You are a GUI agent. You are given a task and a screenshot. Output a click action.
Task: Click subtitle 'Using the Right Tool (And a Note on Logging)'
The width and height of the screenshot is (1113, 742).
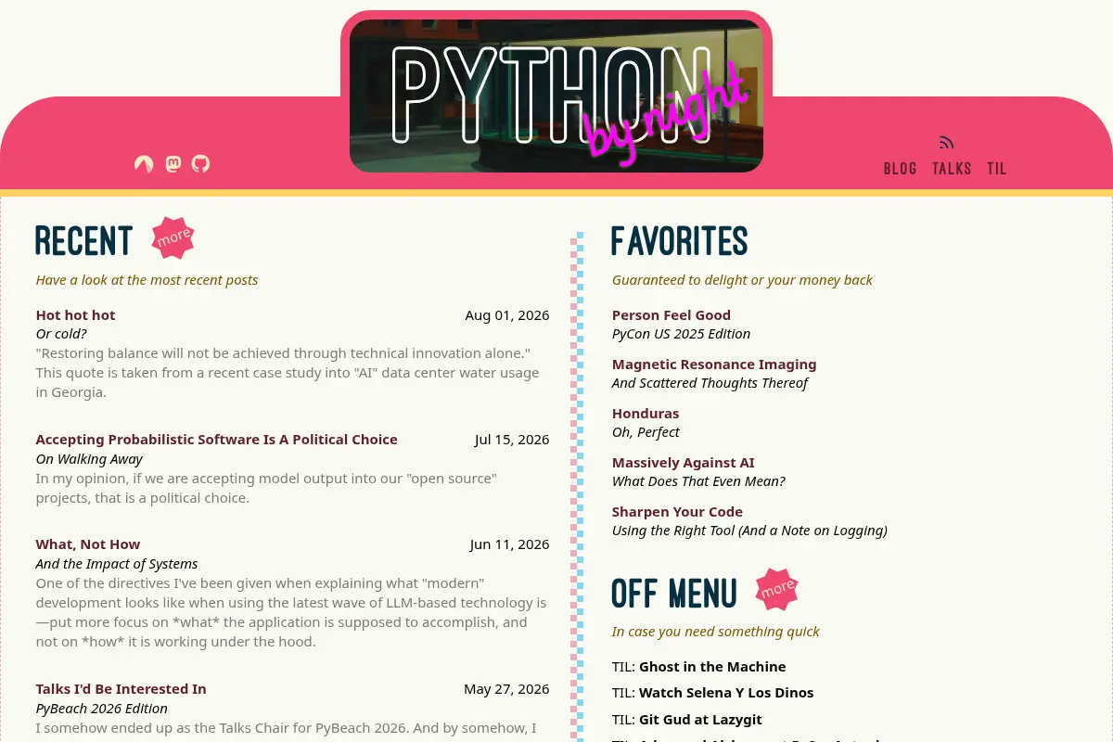click(749, 531)
